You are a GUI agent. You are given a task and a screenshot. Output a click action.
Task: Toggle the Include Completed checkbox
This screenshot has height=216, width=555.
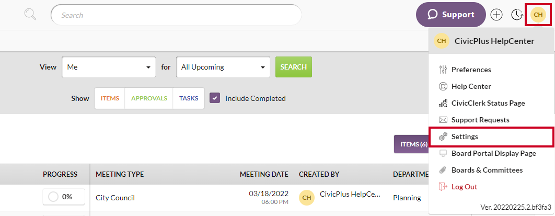(215, 98)
